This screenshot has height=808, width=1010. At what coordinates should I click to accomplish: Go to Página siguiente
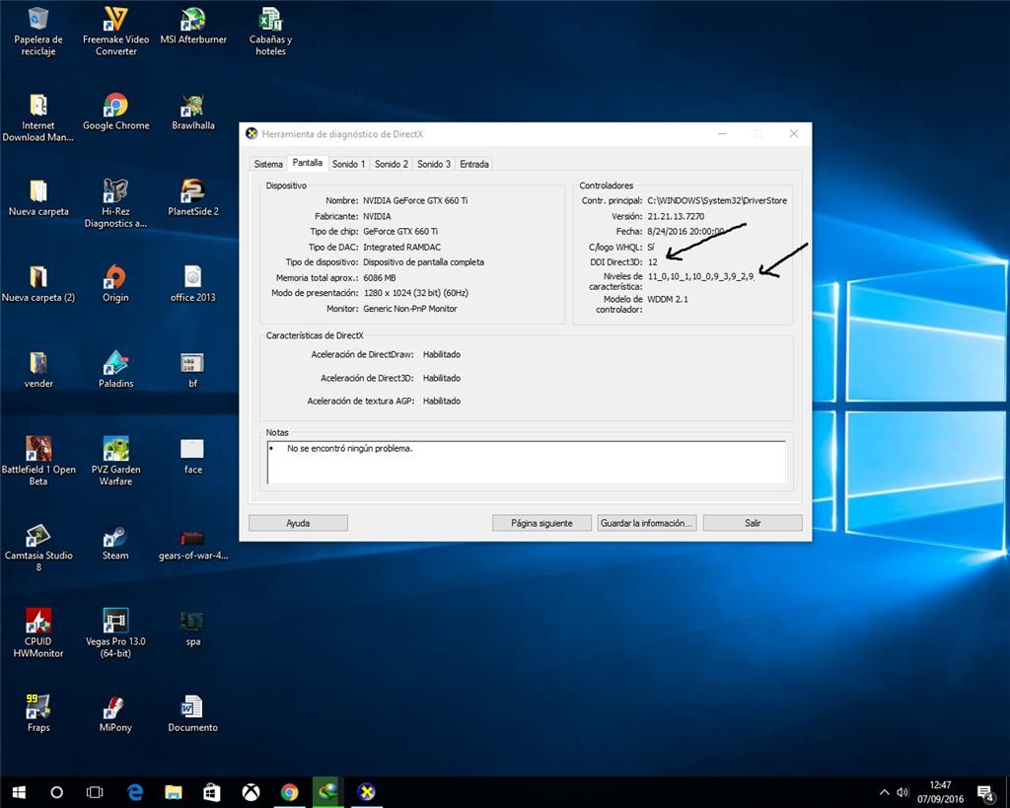(541, 523)
